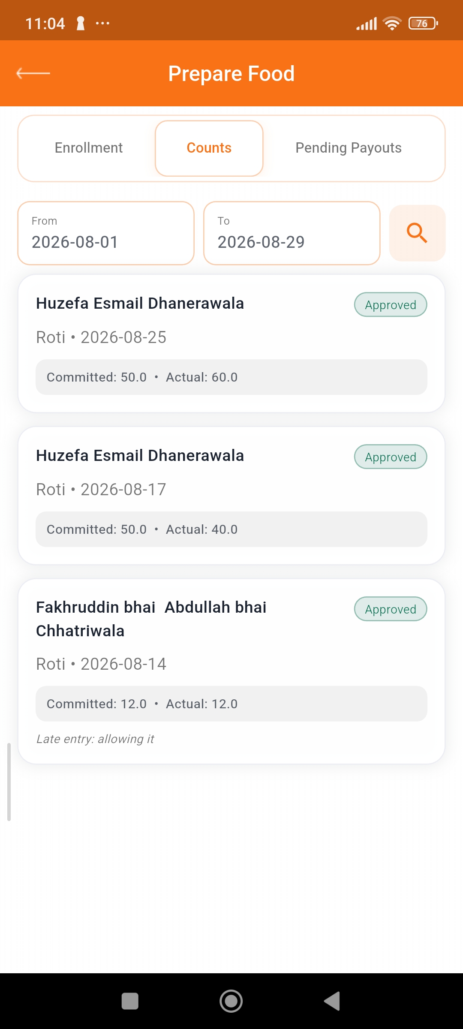Image resolution: width=463 pixels, height=1029 pixels.
Task: Tap the Wi-Fi icon in the status bar
Action: 392,23
